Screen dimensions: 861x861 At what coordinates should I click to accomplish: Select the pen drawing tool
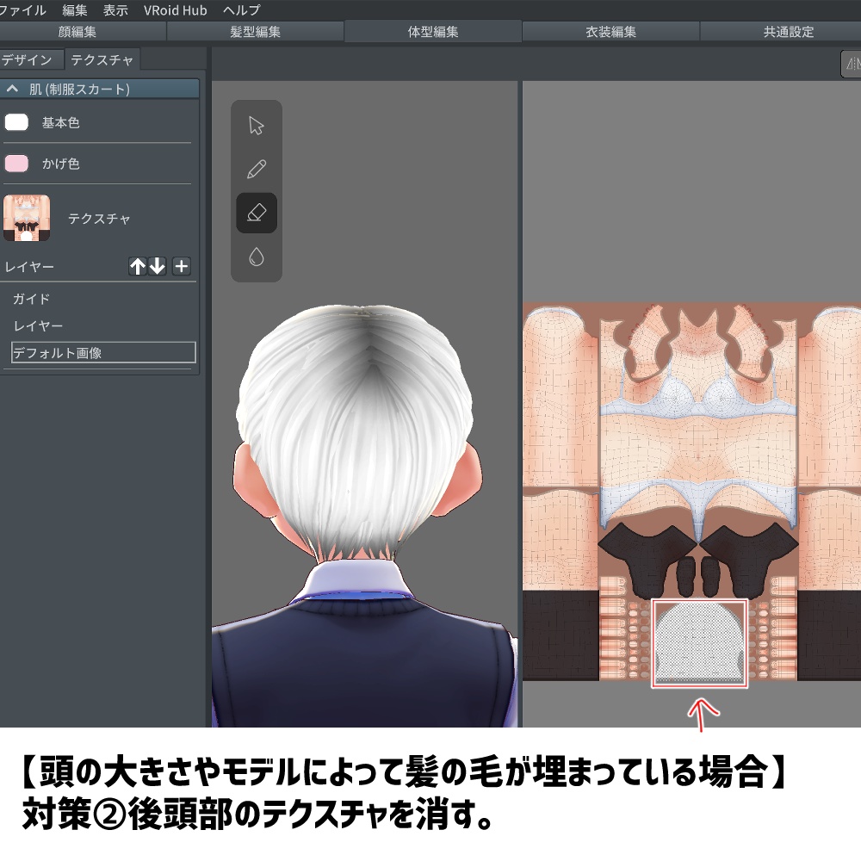pyautogui.click(x=255, y=170)
